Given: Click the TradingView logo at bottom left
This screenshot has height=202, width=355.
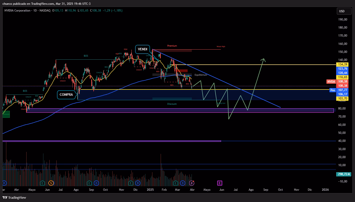Looking at the screenshot, I should [14, 197].
